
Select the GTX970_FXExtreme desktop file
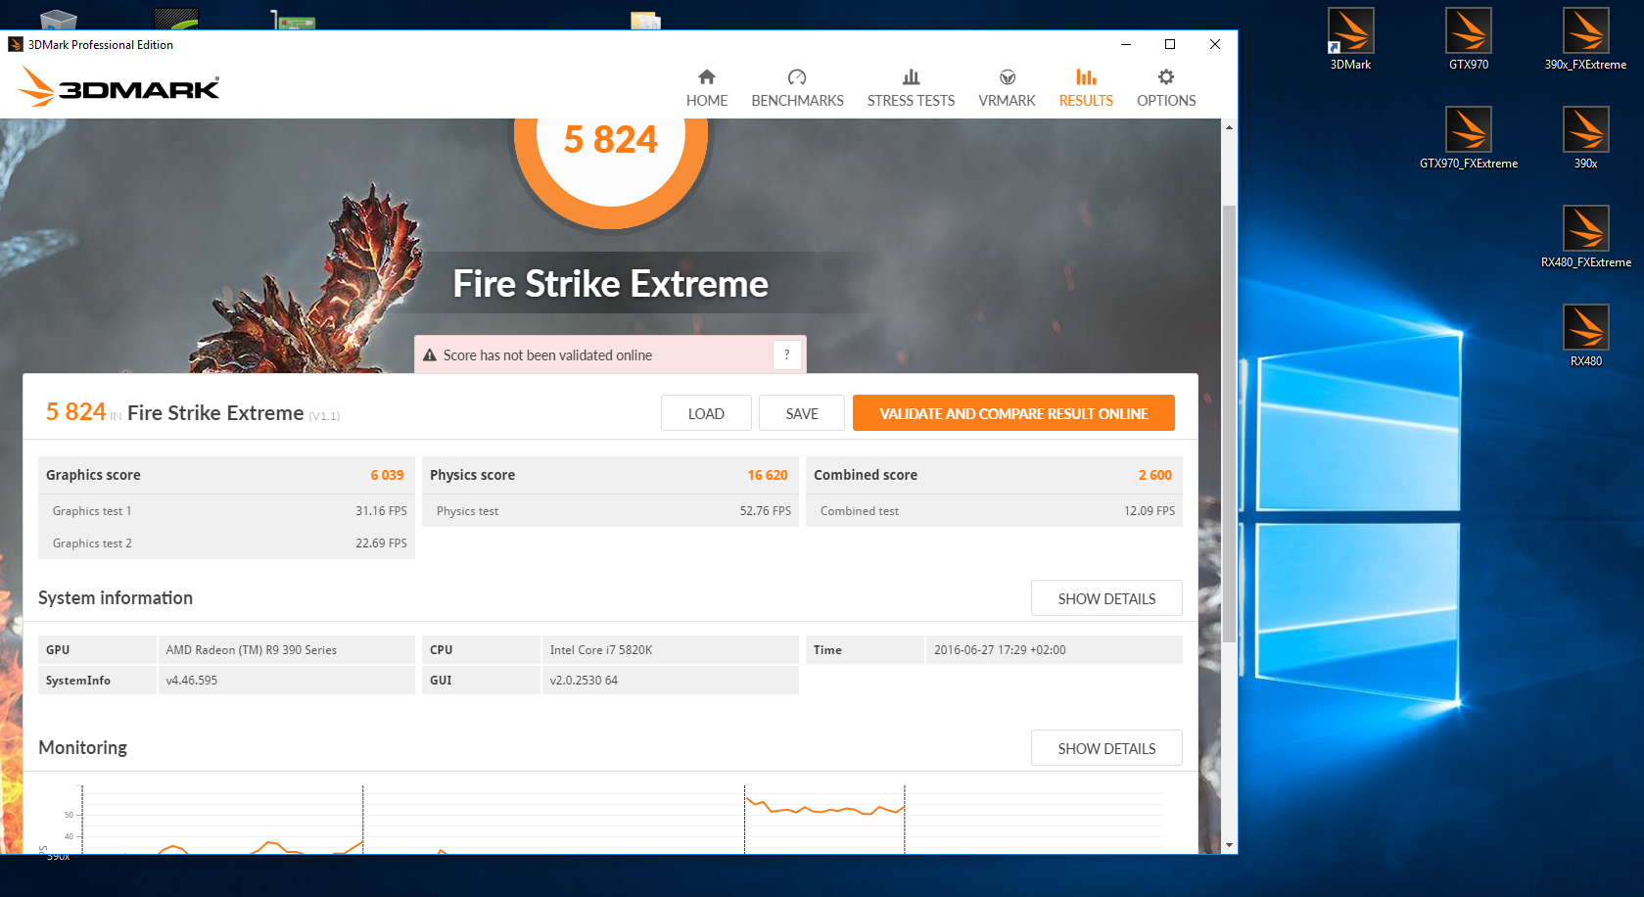click(x=1468, y=137)
